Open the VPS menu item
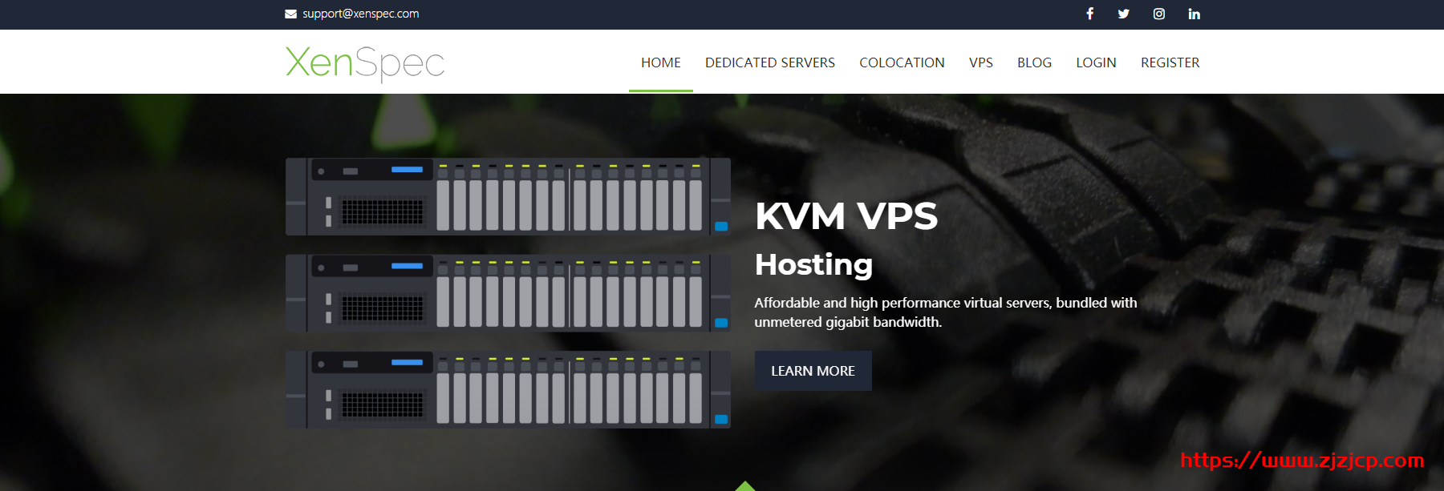Image resolution: width=1444 pixels, height=491 pixels. (x=980, y=62)
